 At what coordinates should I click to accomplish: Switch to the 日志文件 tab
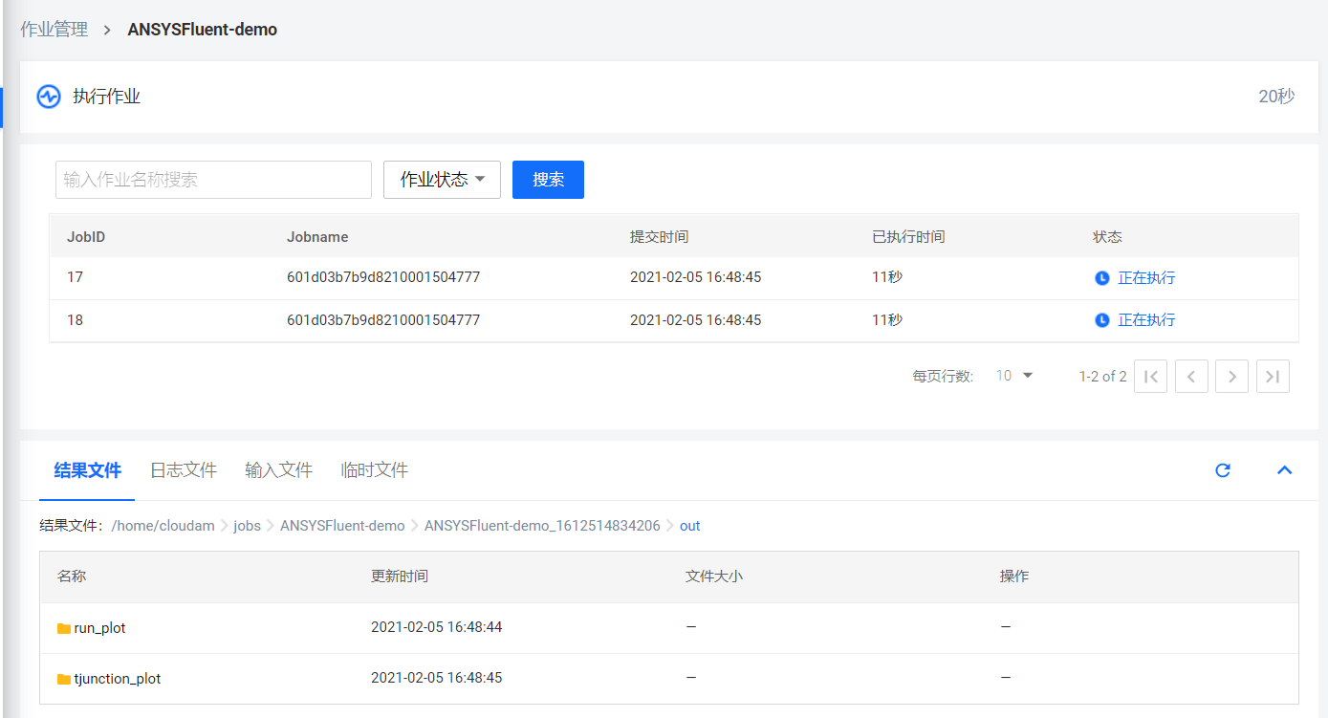[184, 470]
